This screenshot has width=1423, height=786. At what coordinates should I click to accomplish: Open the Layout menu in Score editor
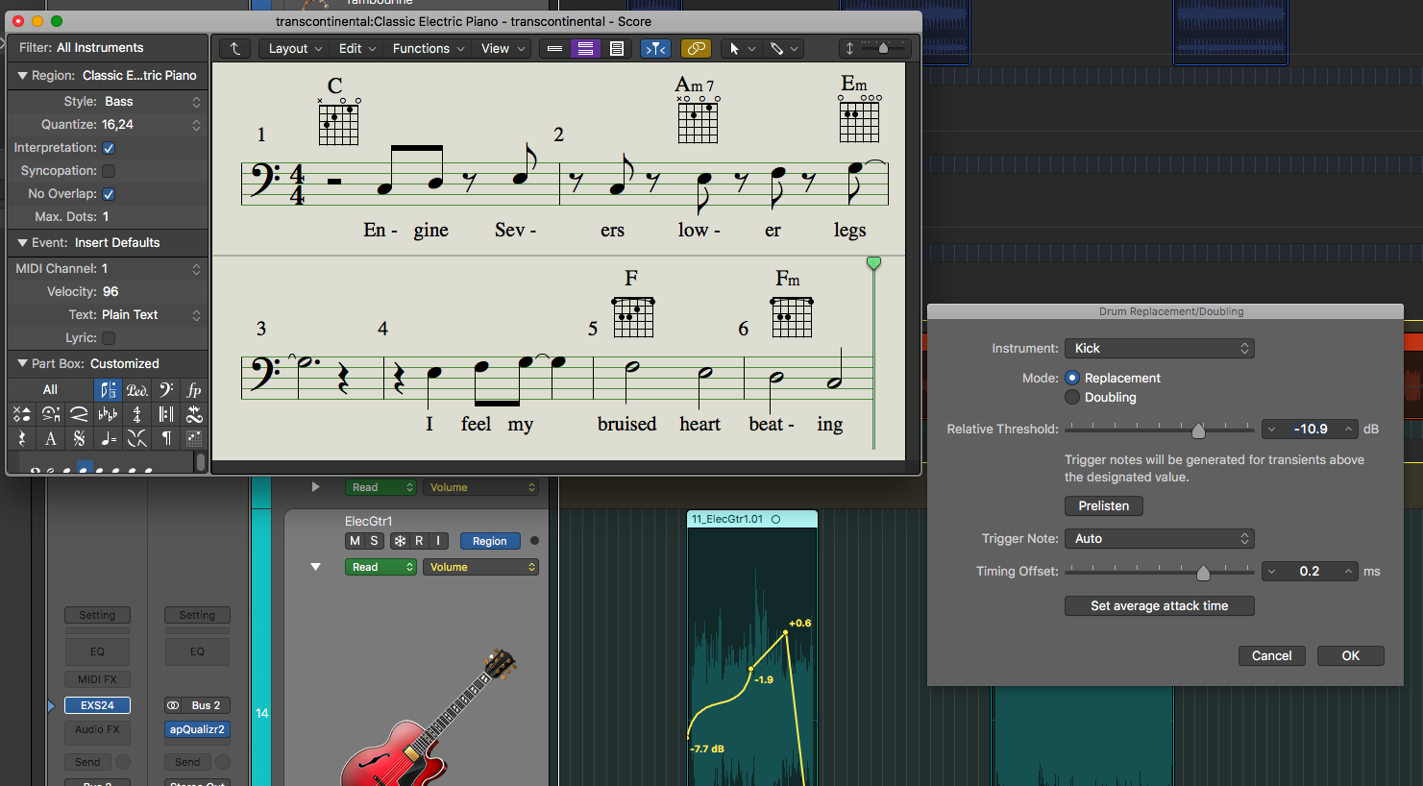coord(295,48)
